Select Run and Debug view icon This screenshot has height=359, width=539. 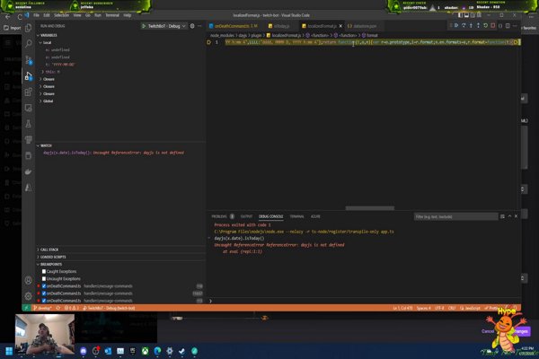pos(29,76)
